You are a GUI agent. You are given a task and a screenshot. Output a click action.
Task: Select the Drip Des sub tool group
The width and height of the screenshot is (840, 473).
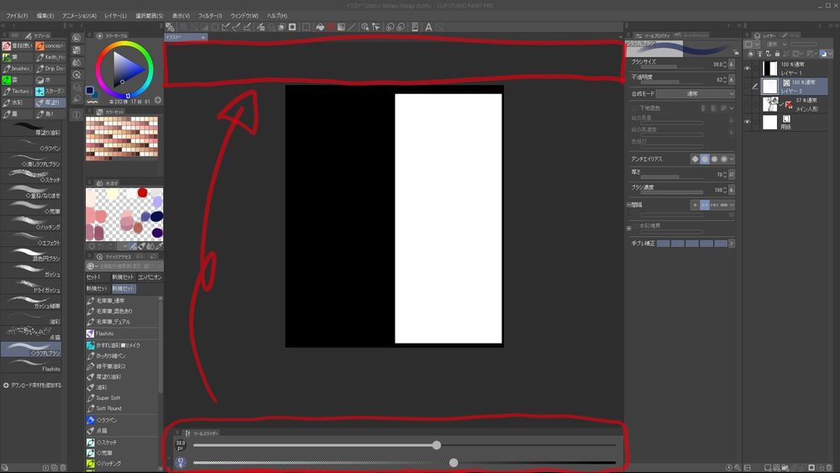point(50,69)
